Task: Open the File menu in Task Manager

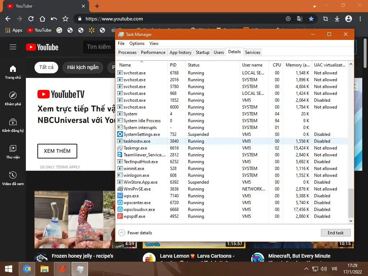Action: pos(121,43)
